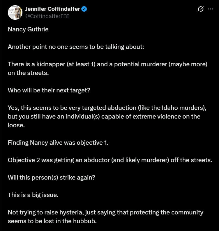Screen dimensions: 219x231
Task: Click 'Will this person(s) strike again?' text
Action: [51, 177]
